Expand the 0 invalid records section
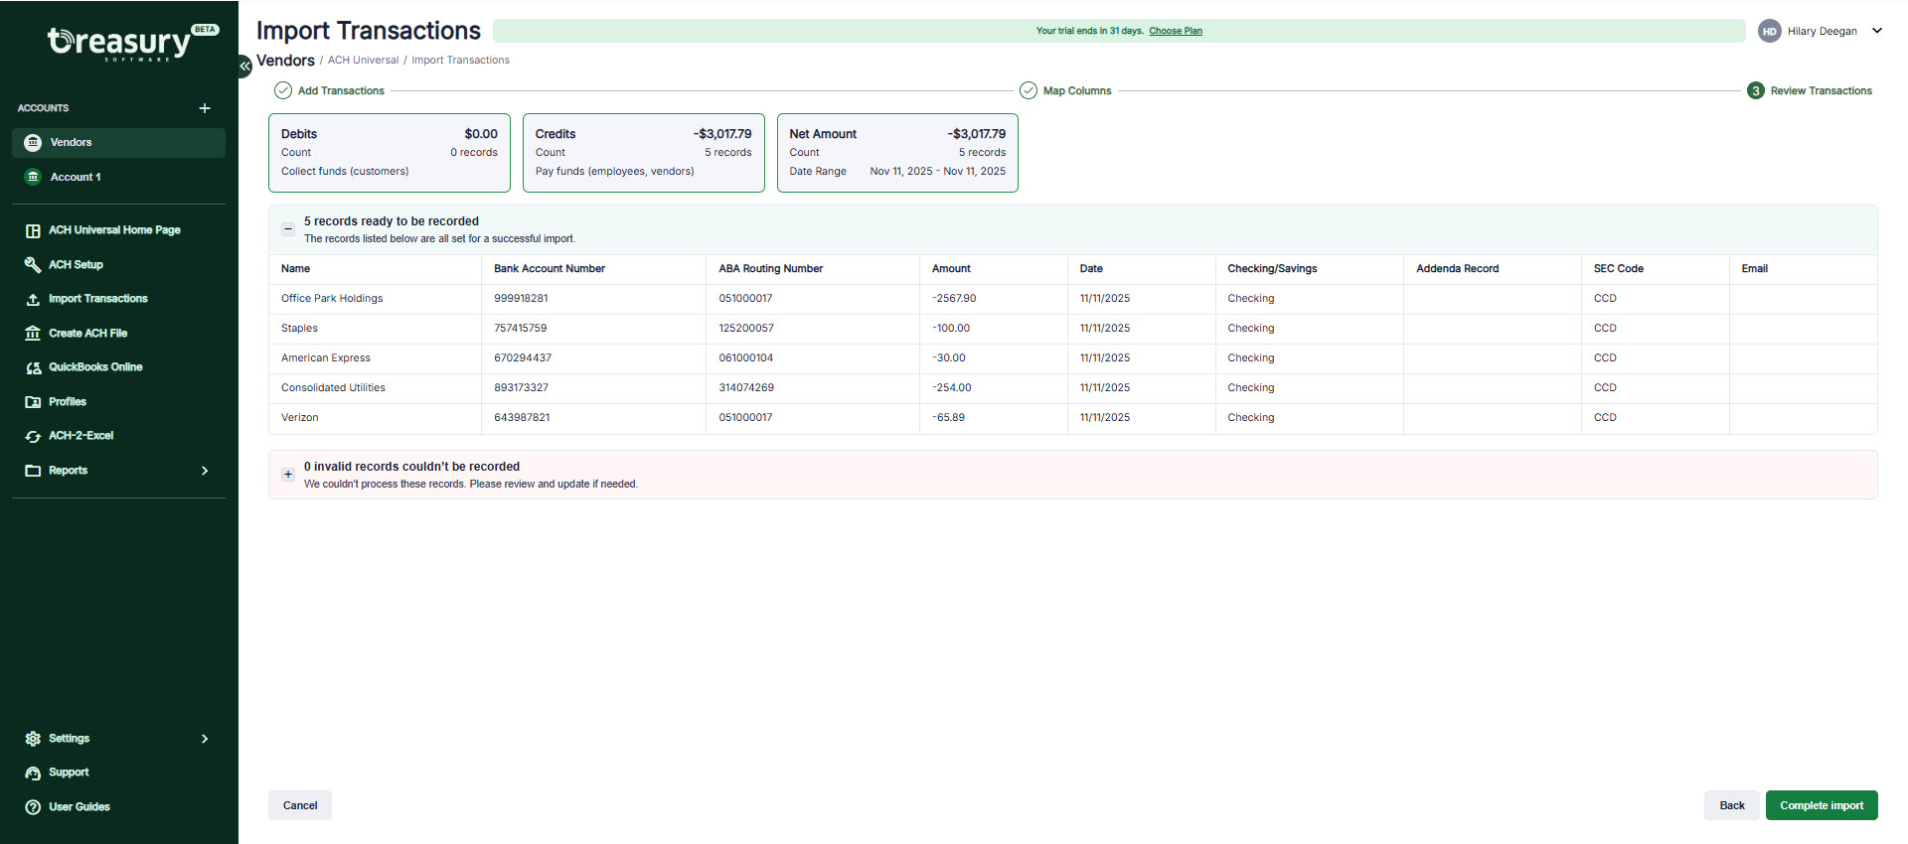 tap(288, 475)
